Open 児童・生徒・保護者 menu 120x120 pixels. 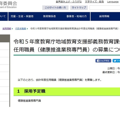coord(22,16)
